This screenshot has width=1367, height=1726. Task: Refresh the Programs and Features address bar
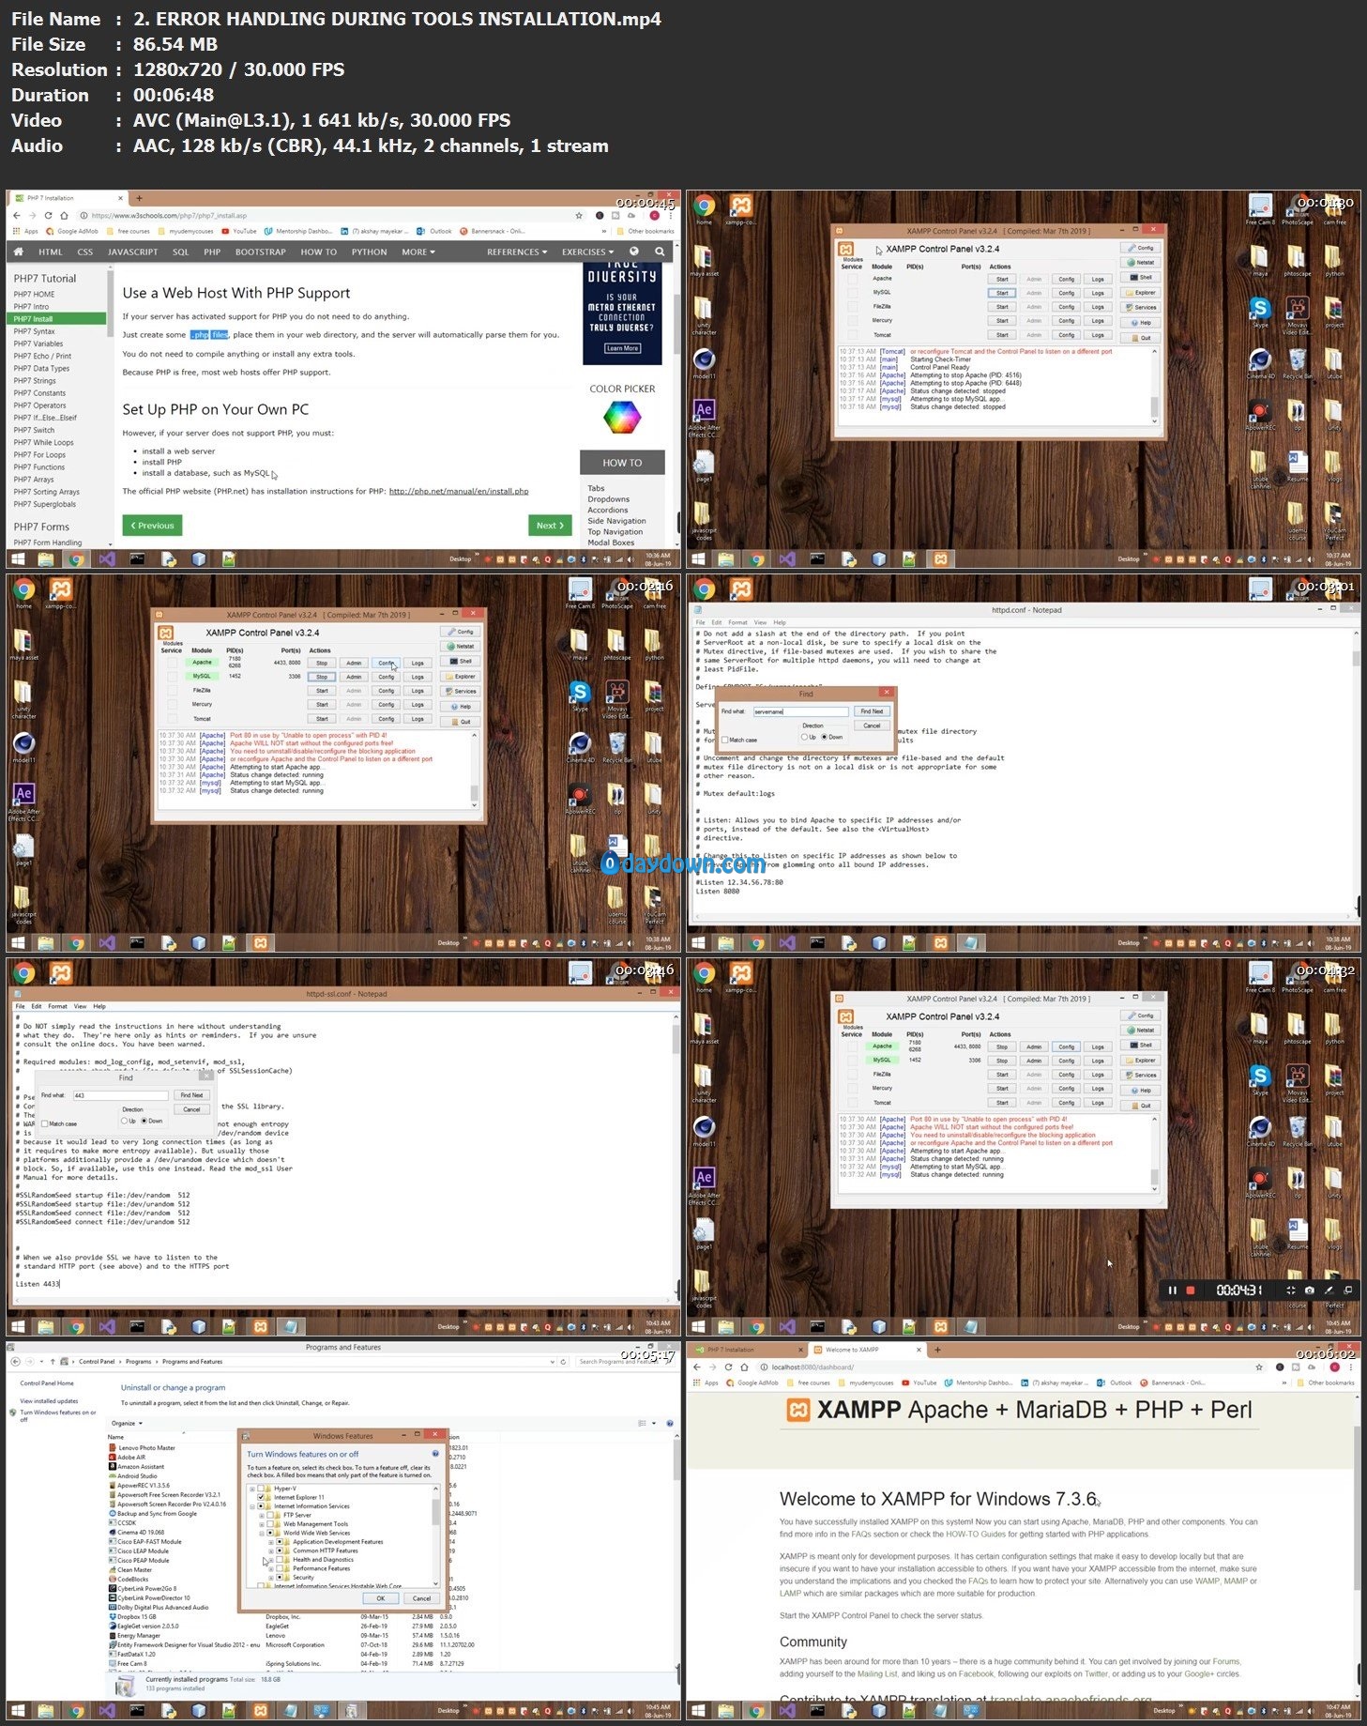[563, 1361]
